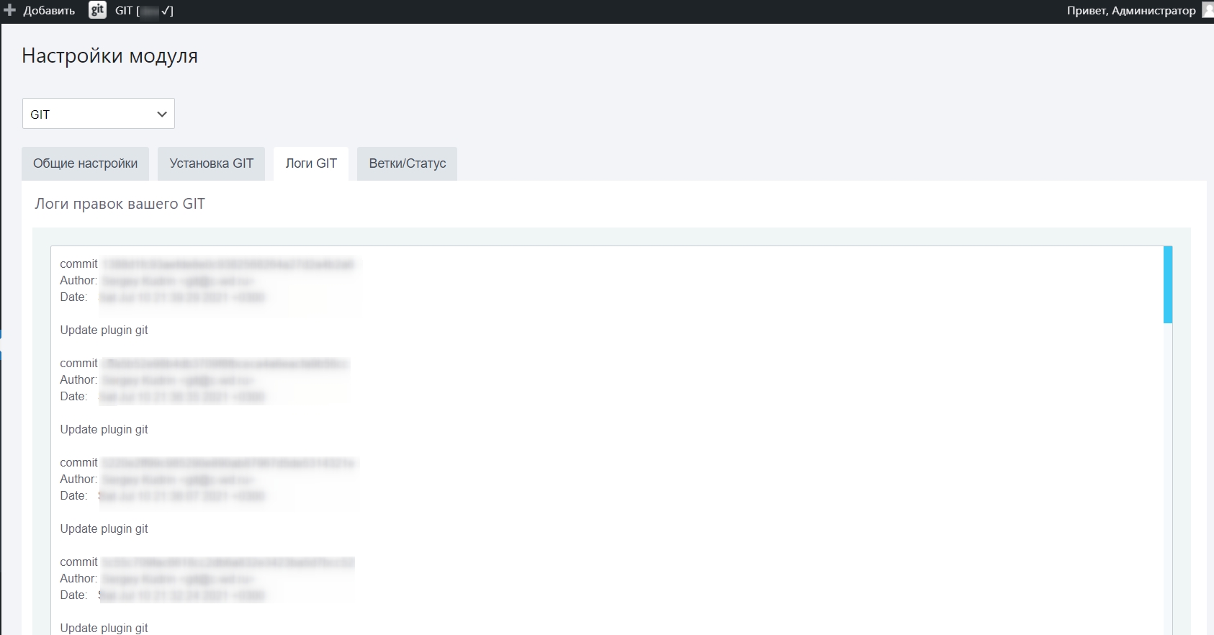1214x635 pixels.
Task: Click the blue scrollbar thumb in the log box
Action: pyautogui.click(x=1168, y=284)
